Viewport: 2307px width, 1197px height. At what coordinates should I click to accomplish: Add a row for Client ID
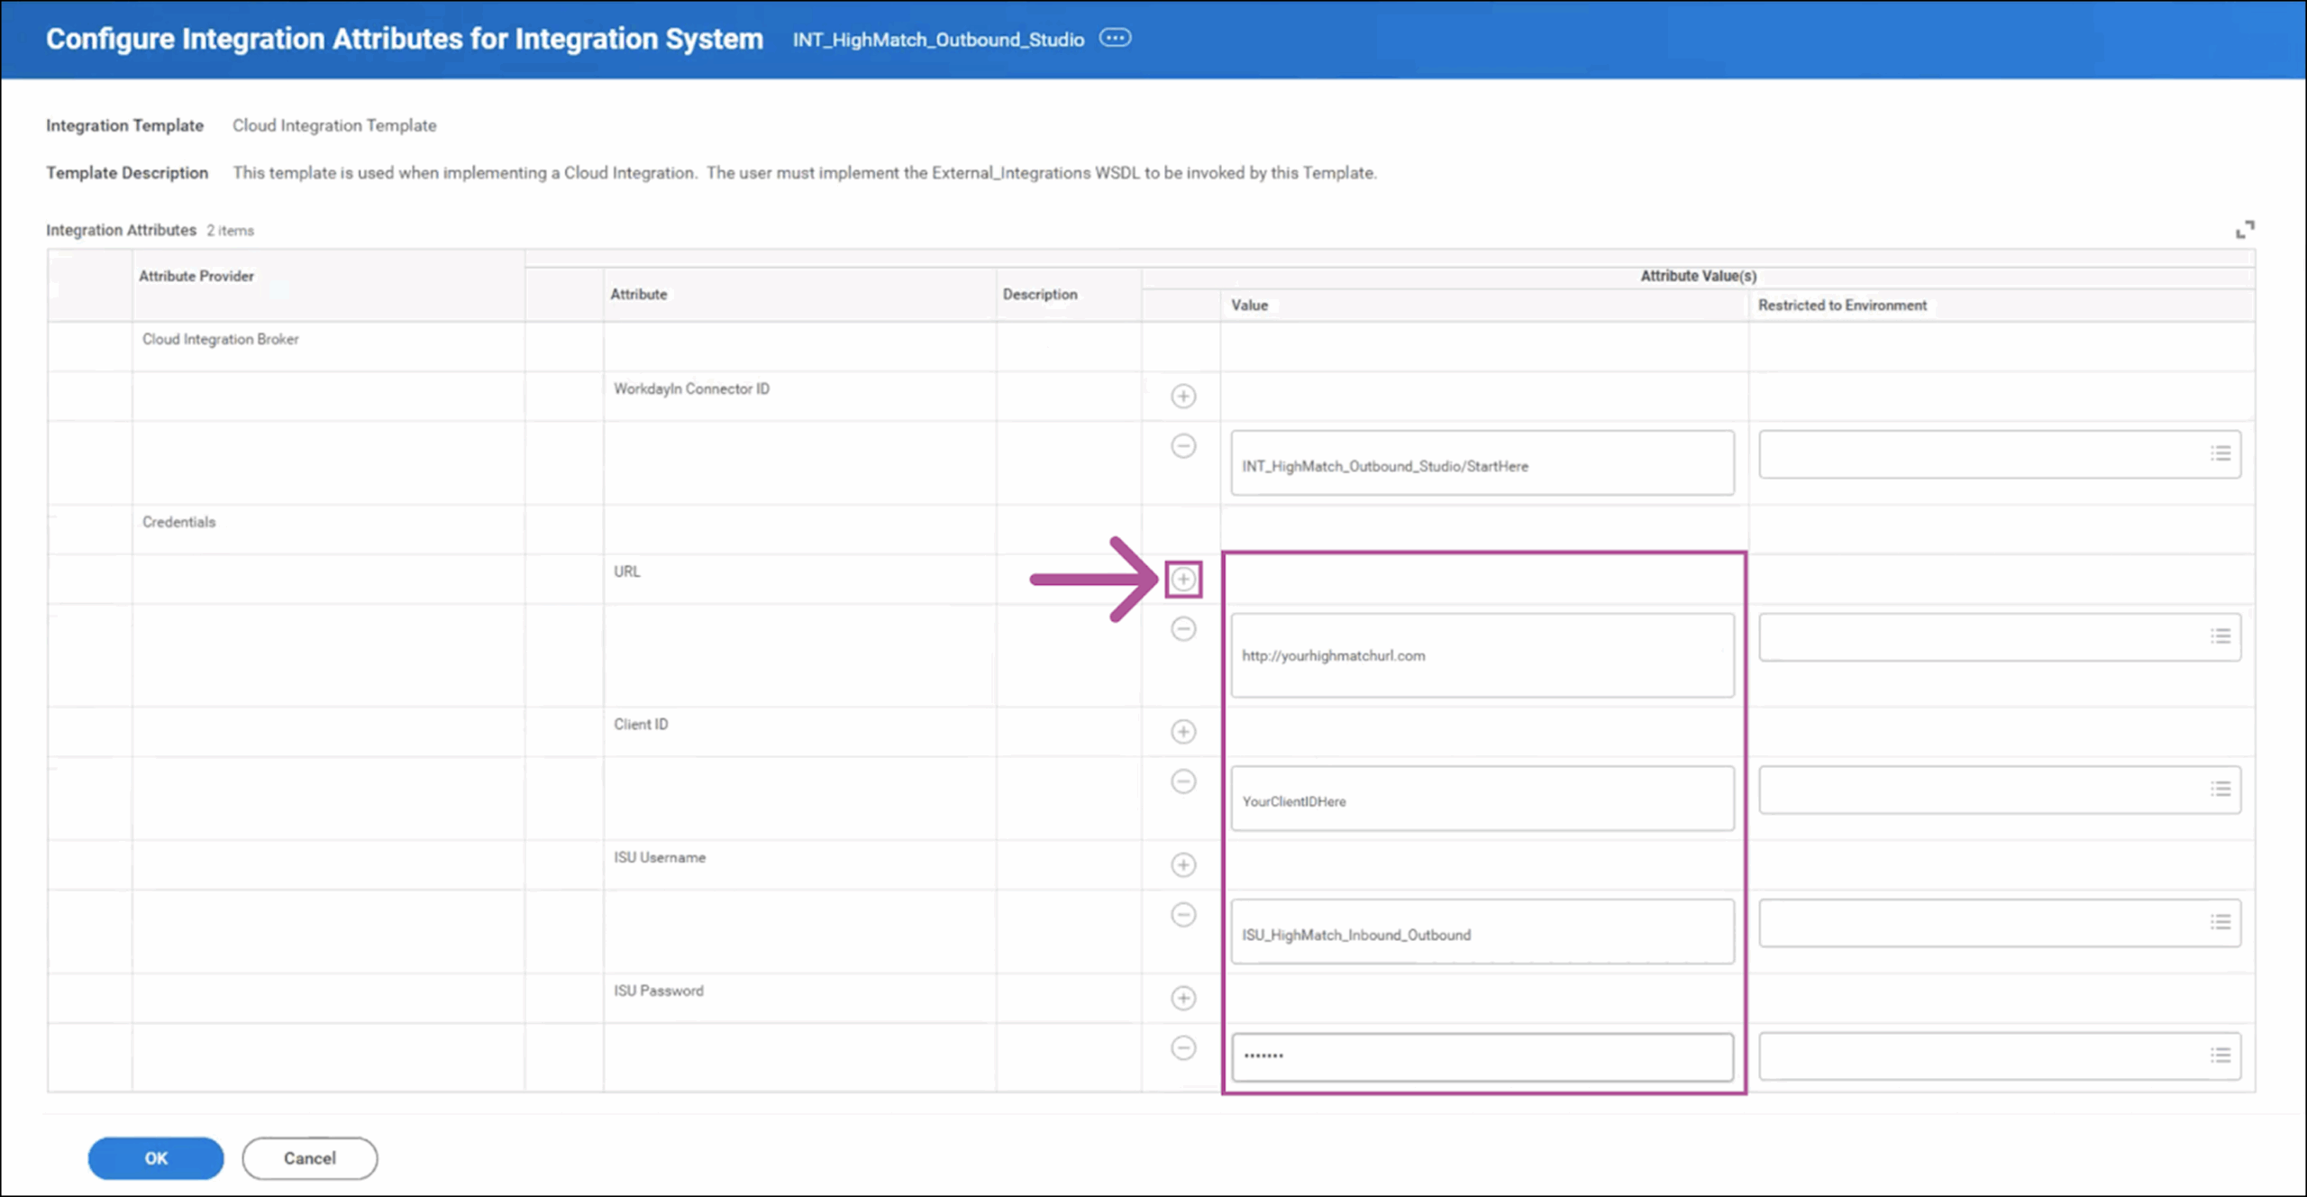pos(1183,731)
